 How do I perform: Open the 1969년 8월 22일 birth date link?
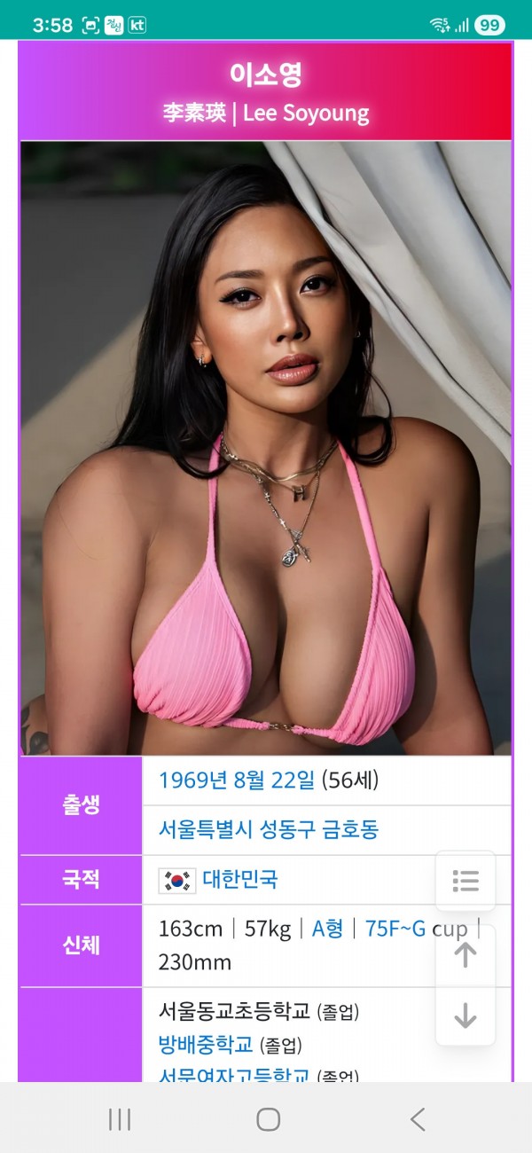236,780
